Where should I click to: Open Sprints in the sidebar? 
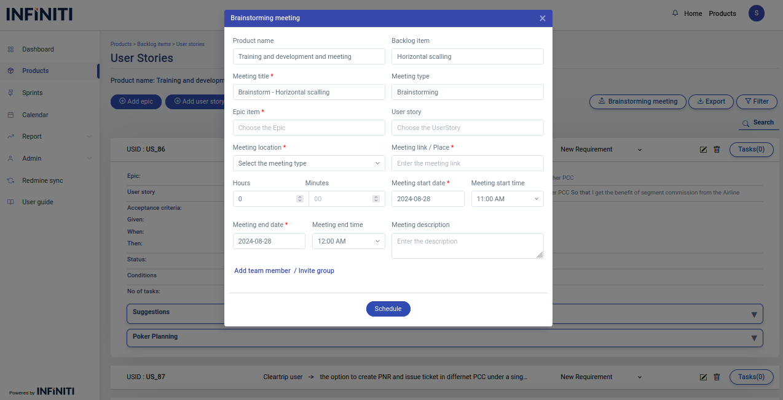pyautogui.click(x=33, y=93)
